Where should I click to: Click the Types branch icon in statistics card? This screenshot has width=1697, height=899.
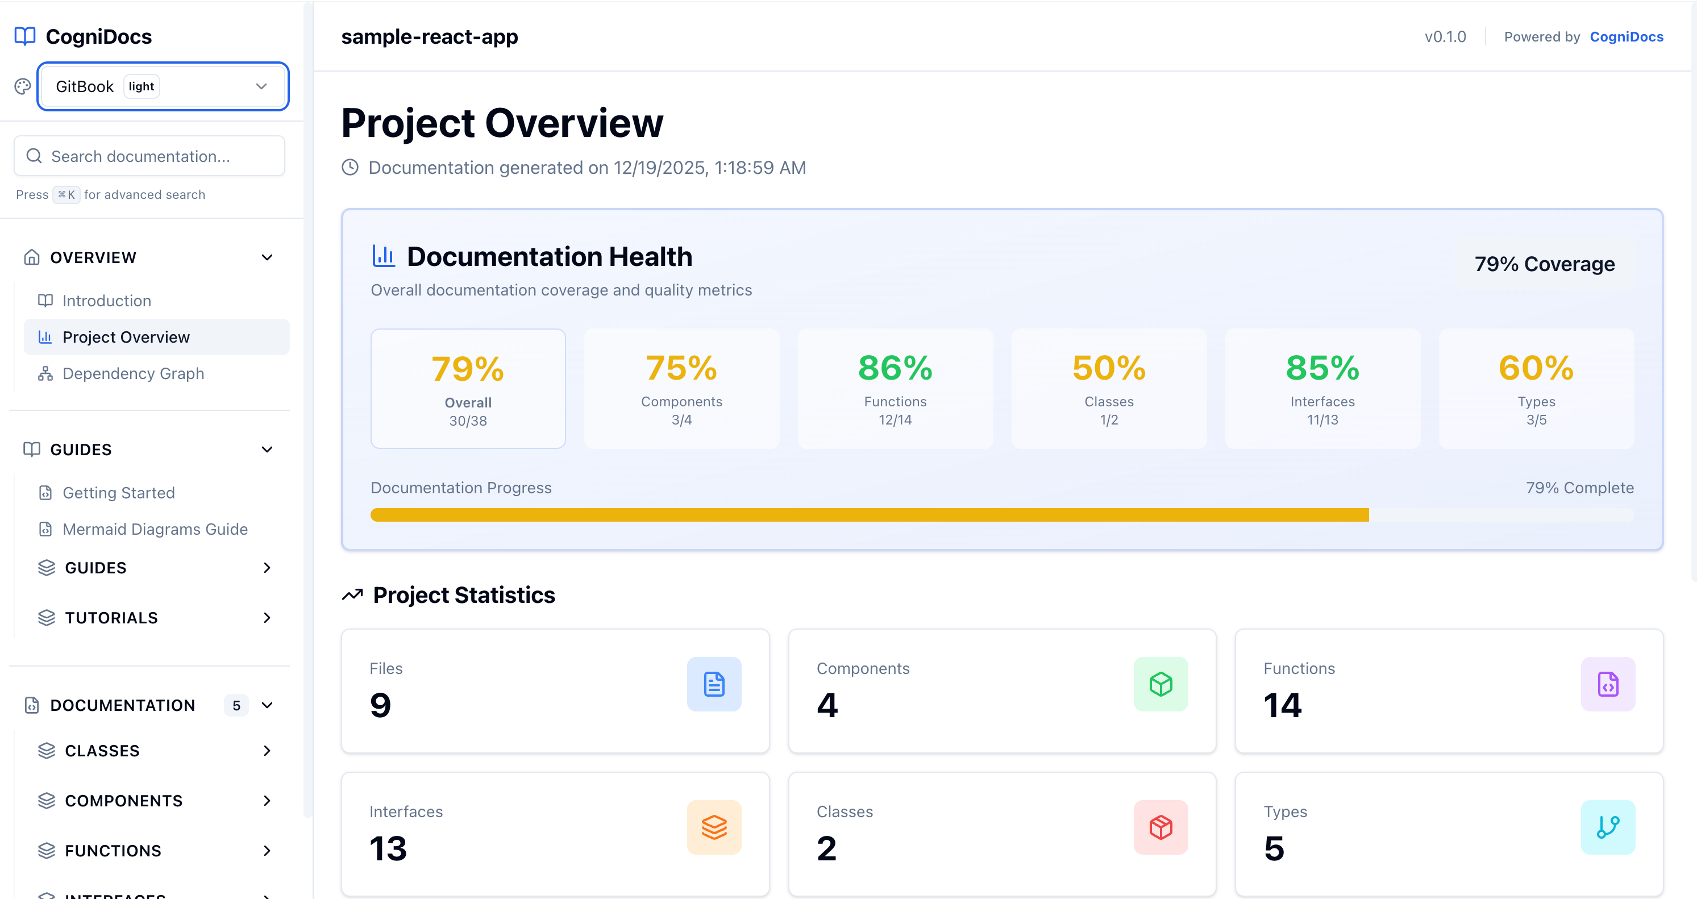1607,827
